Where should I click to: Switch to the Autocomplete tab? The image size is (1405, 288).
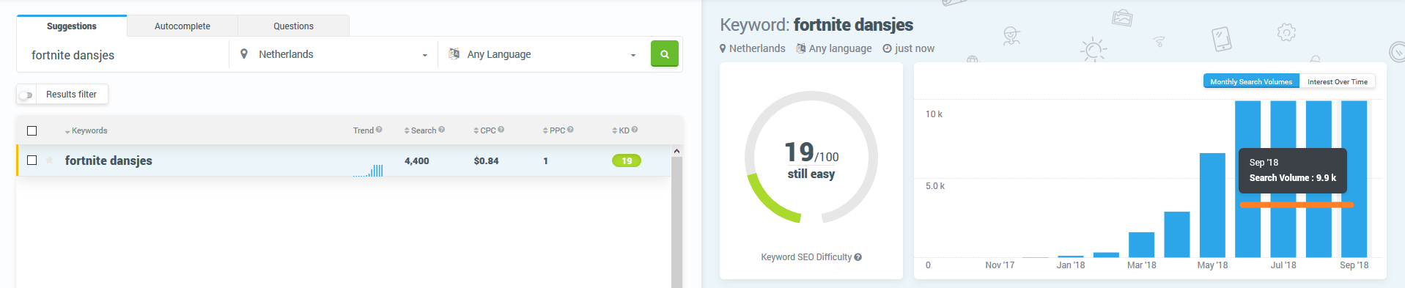click(x=182, y=26)
